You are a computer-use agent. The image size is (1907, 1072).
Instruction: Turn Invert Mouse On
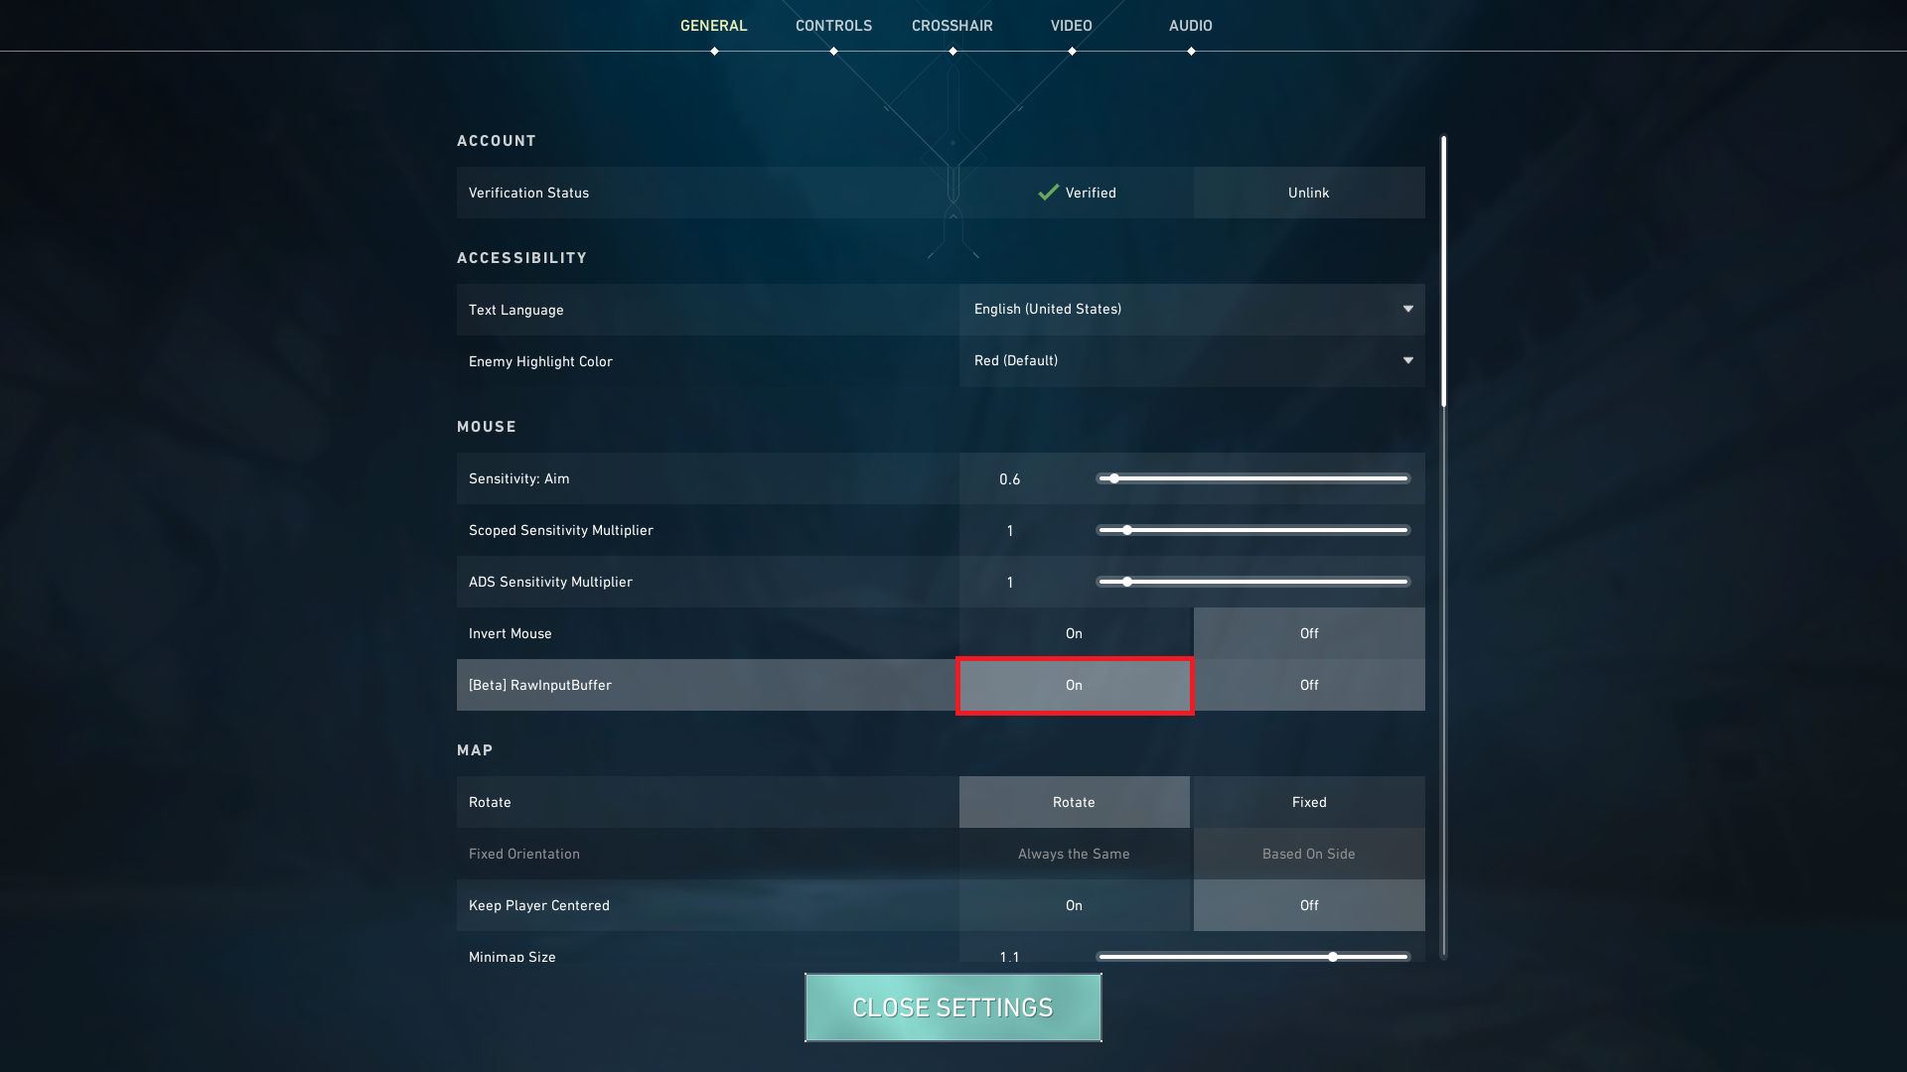coord(1075,633)
